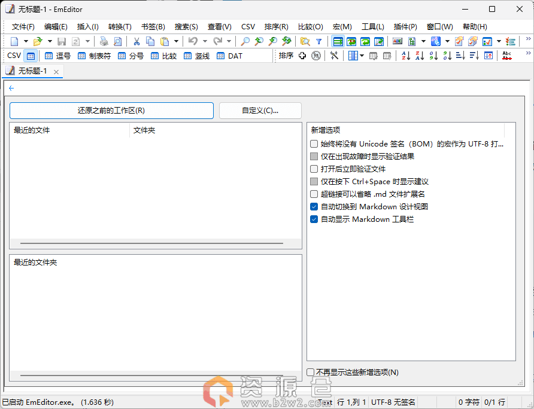
Task: Click the Copy icon in toolbar
Action: click(x=150, y=41)
